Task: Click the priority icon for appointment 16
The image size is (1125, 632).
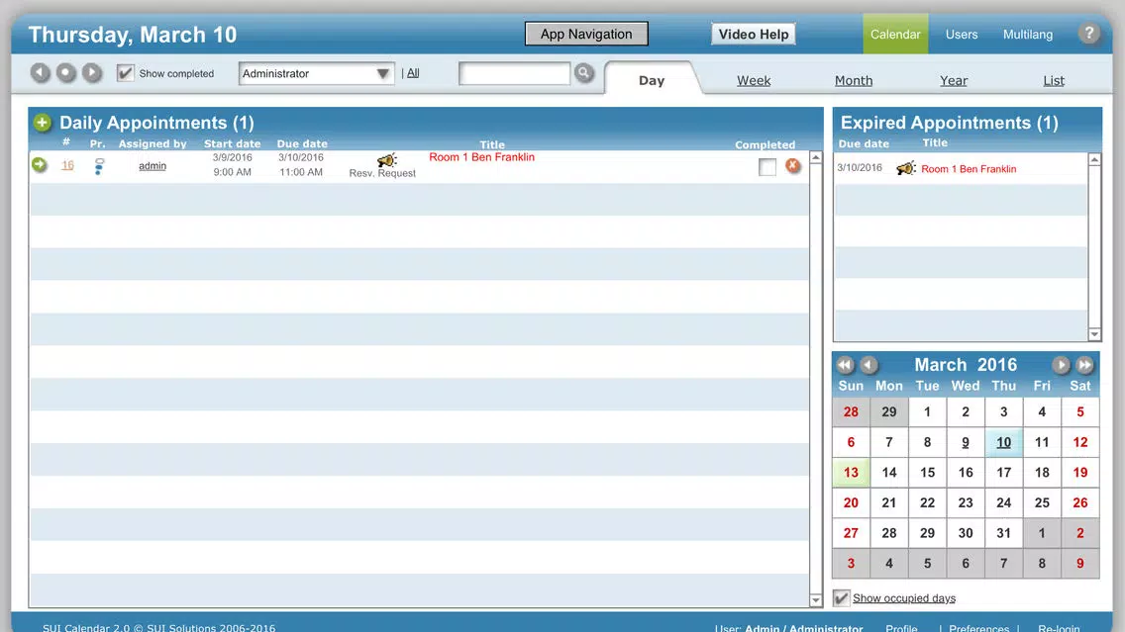Action: click(99, 166)
